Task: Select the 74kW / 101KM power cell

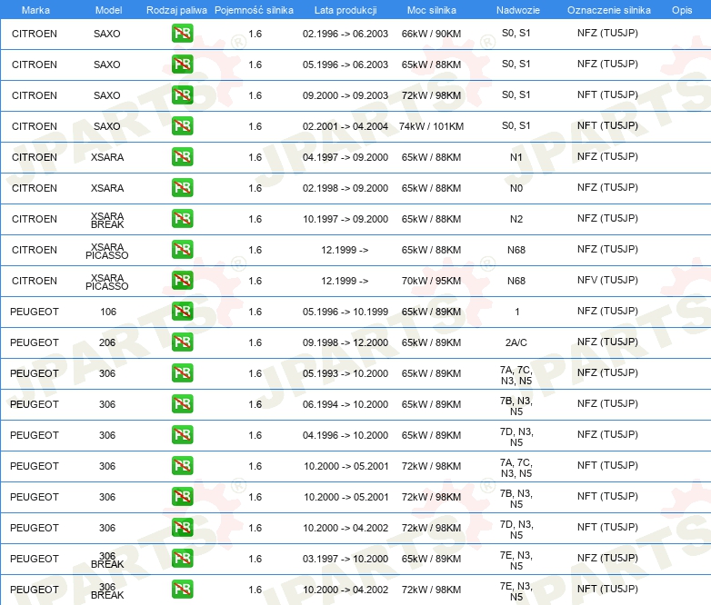Action: [x=431, y=126]
